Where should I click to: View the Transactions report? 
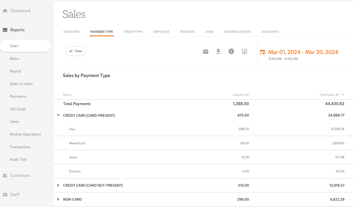[20, 147]
